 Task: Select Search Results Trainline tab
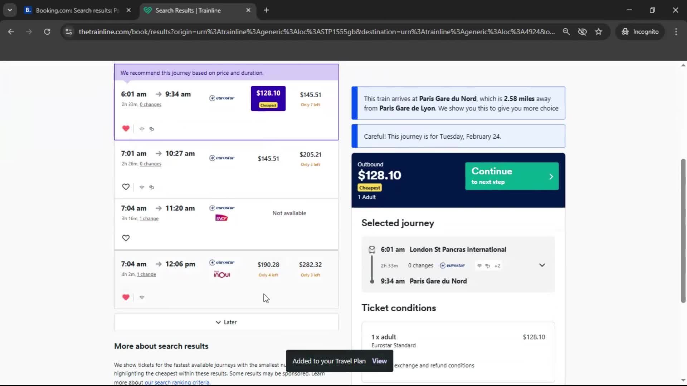(188, 10)
